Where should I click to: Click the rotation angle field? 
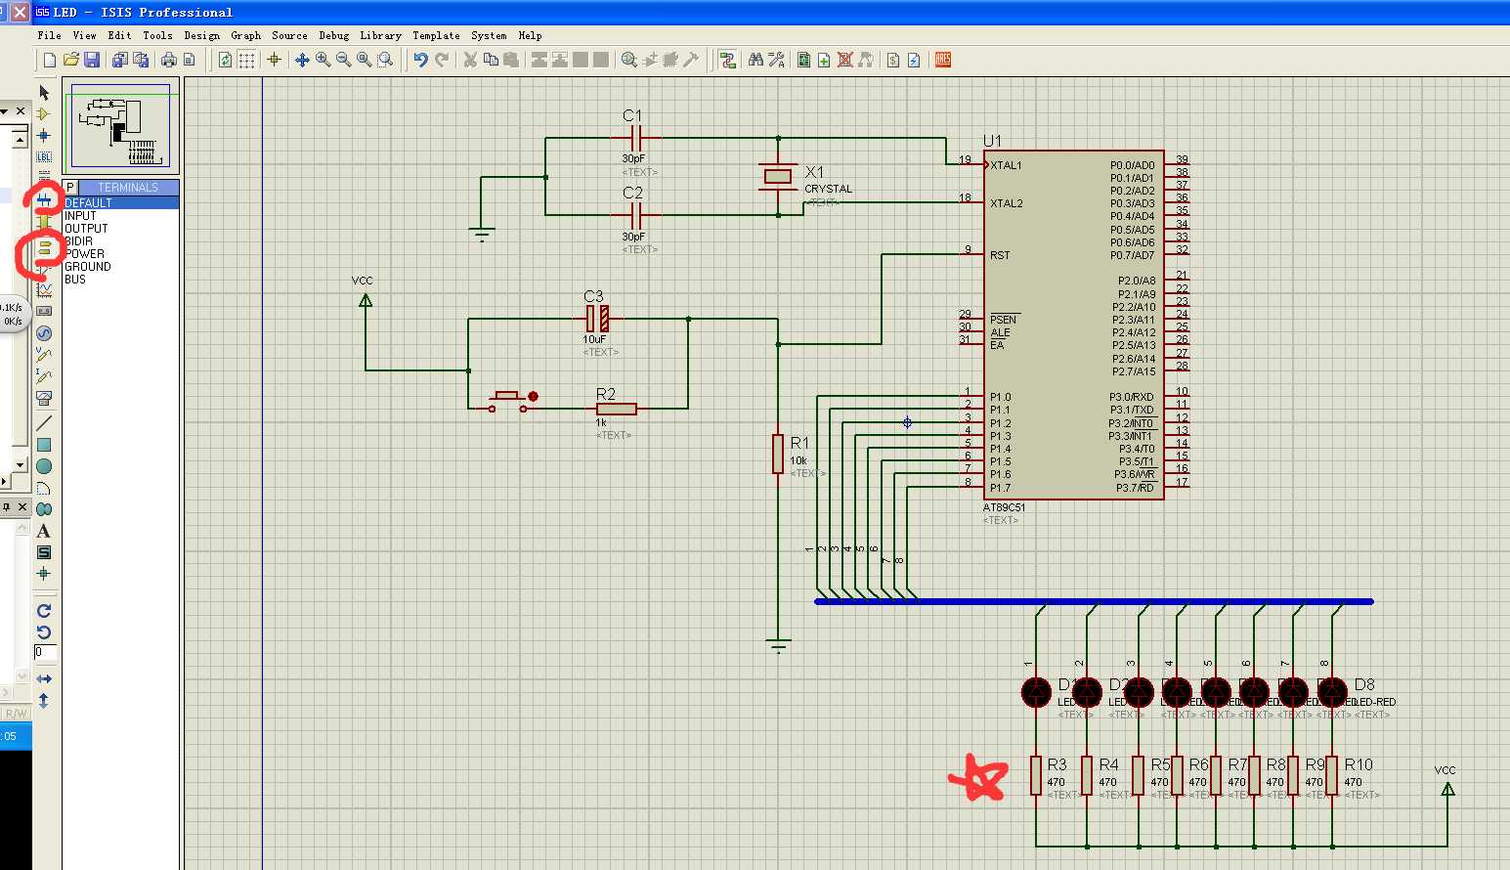45,652
